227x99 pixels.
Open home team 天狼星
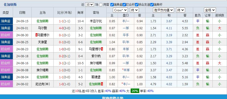click(42, 42)
